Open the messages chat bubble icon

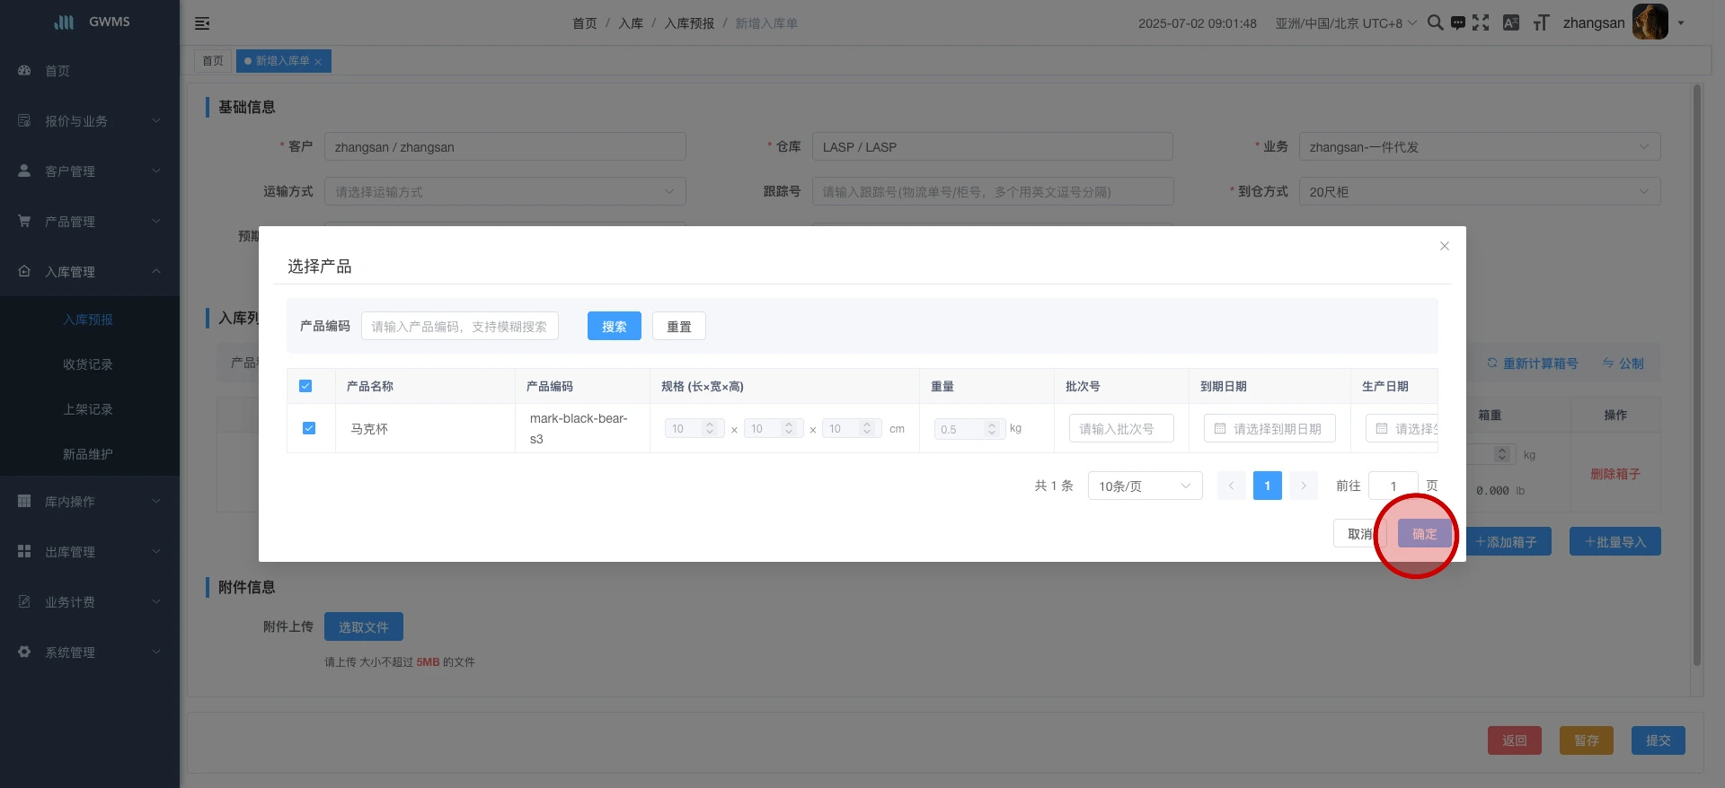(1457, 22)
